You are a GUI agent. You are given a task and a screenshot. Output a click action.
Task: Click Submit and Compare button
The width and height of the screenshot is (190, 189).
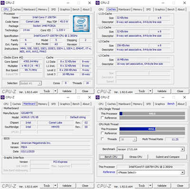click(x=168, y=157)
